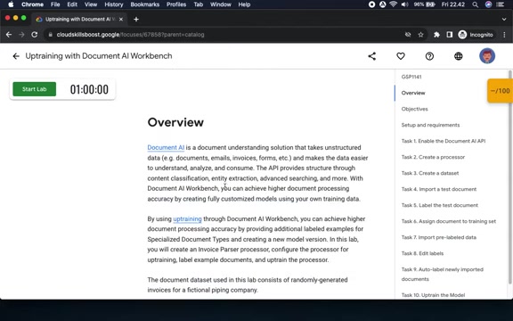The width and height of the screenshot is (513, 321).
Task: Click the browser forward arrow
Action: (x=21, y=35)
